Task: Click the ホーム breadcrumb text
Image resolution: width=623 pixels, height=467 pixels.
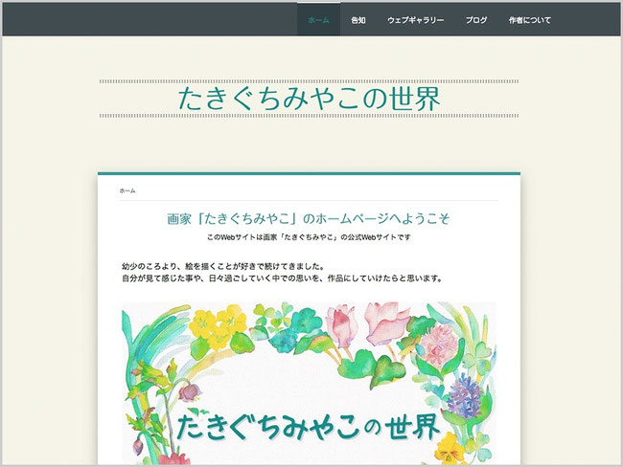Action: [127, 190]
